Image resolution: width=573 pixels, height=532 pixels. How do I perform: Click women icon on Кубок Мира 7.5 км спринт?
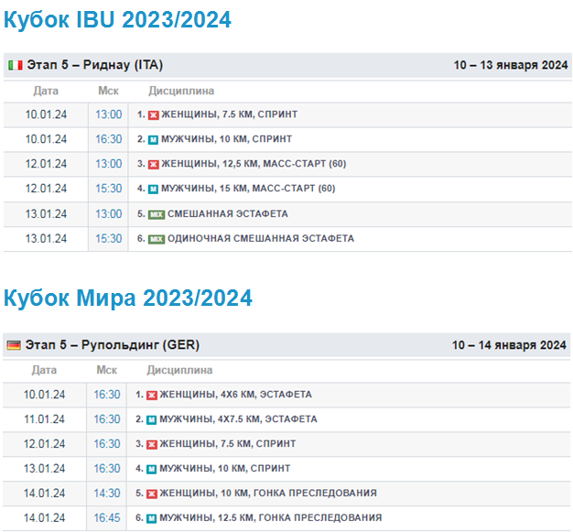(152, 444)
